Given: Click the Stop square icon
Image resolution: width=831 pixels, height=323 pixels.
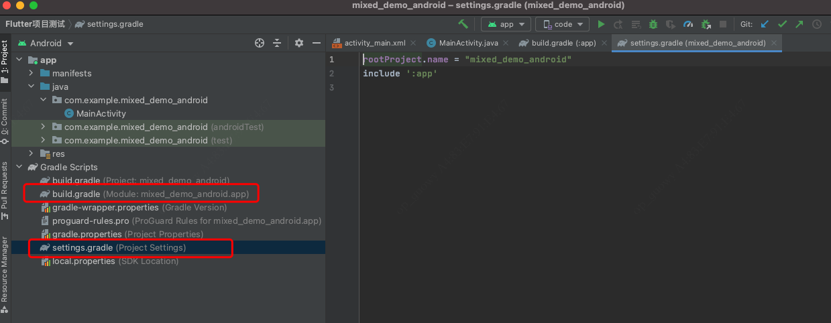Looking at the screenshot, I should click(x=722, y=24).
